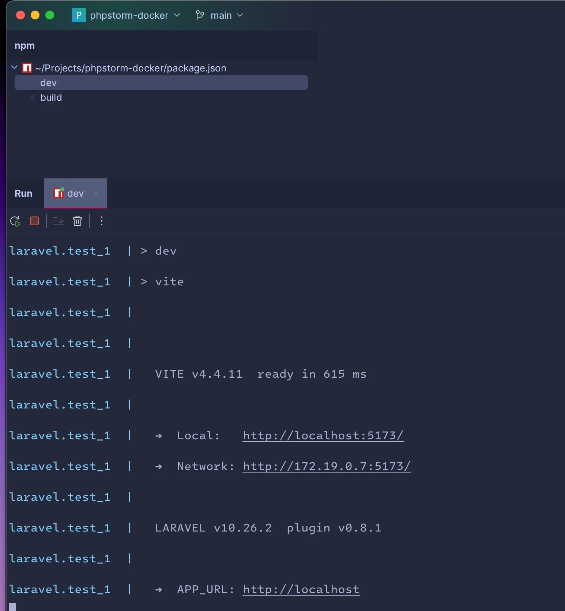Stop the running dev process

(34, 221)
